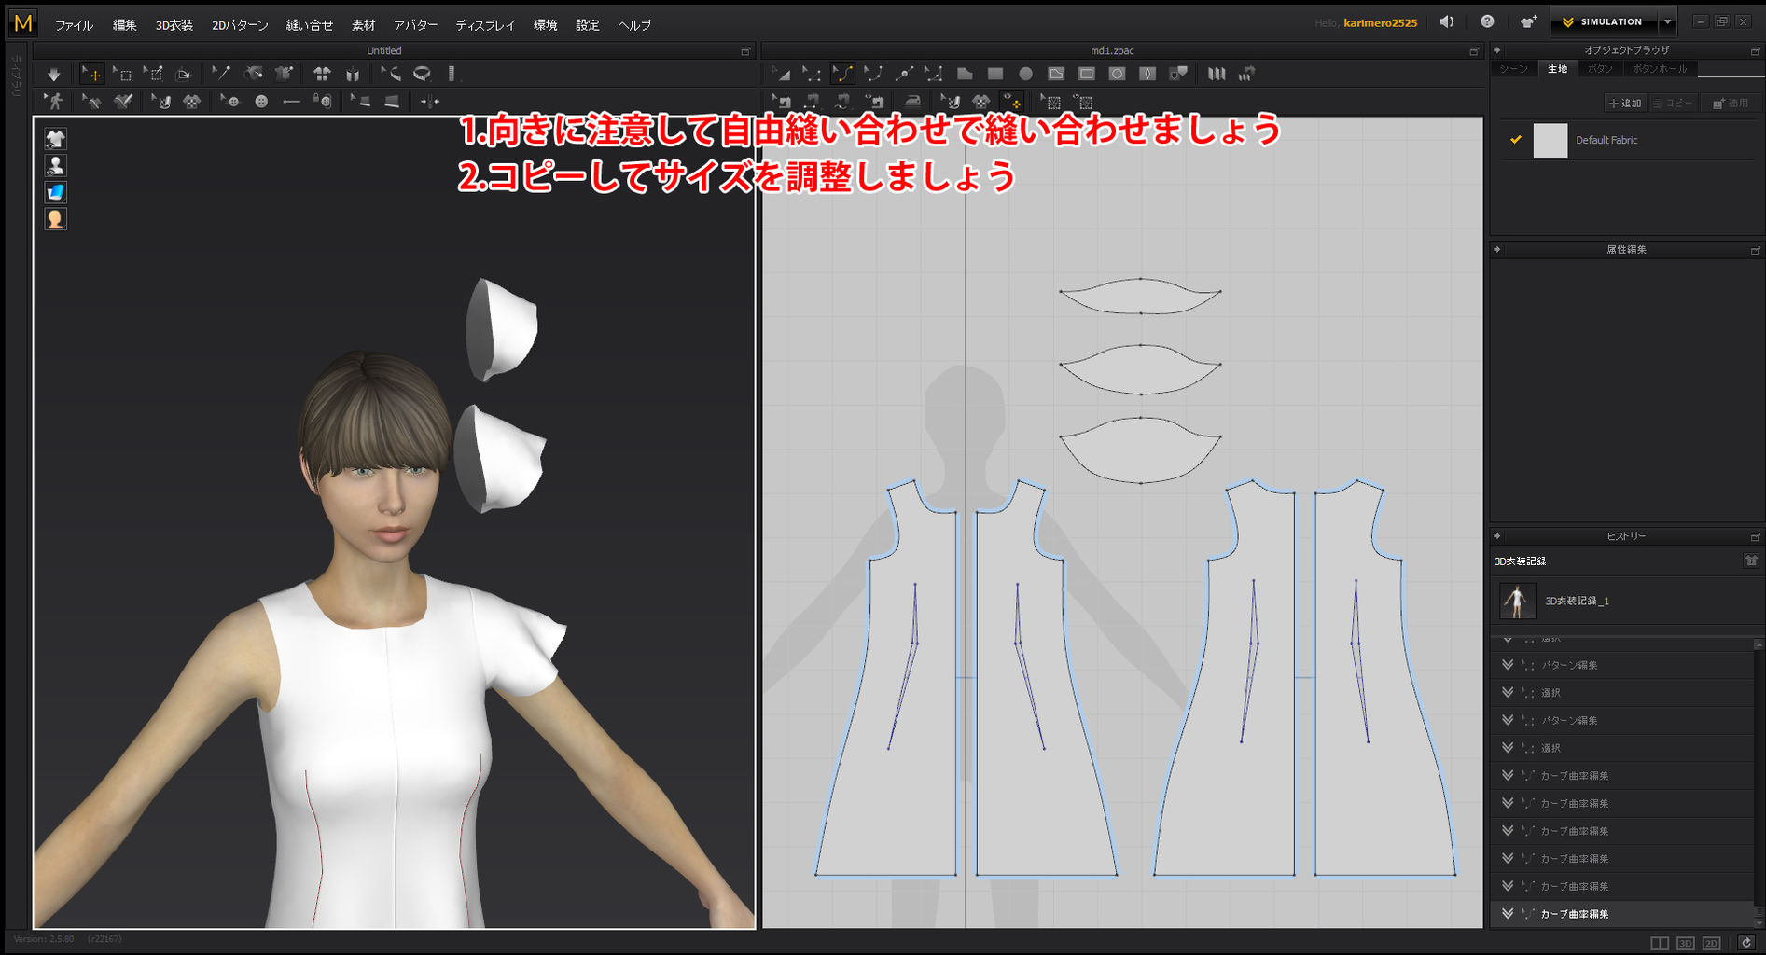Image resolution: width=1766 pixels, height=955 pixels.
Task: Choose the free sewing tool
Action: click(x=842, y=103)
